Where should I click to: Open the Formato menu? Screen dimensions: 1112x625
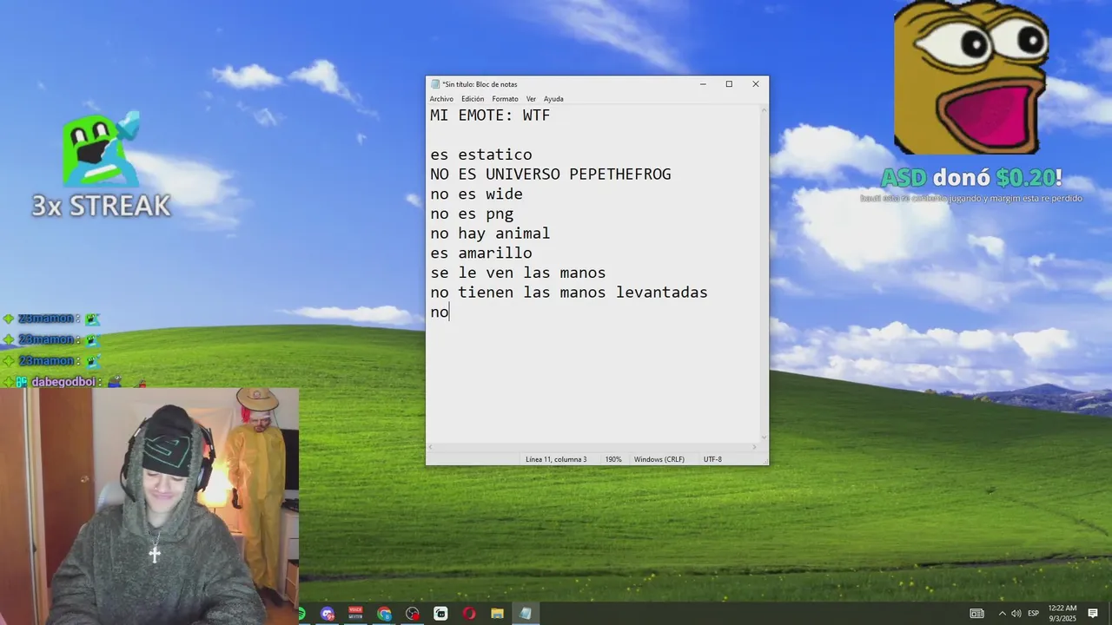coord(505,99)
